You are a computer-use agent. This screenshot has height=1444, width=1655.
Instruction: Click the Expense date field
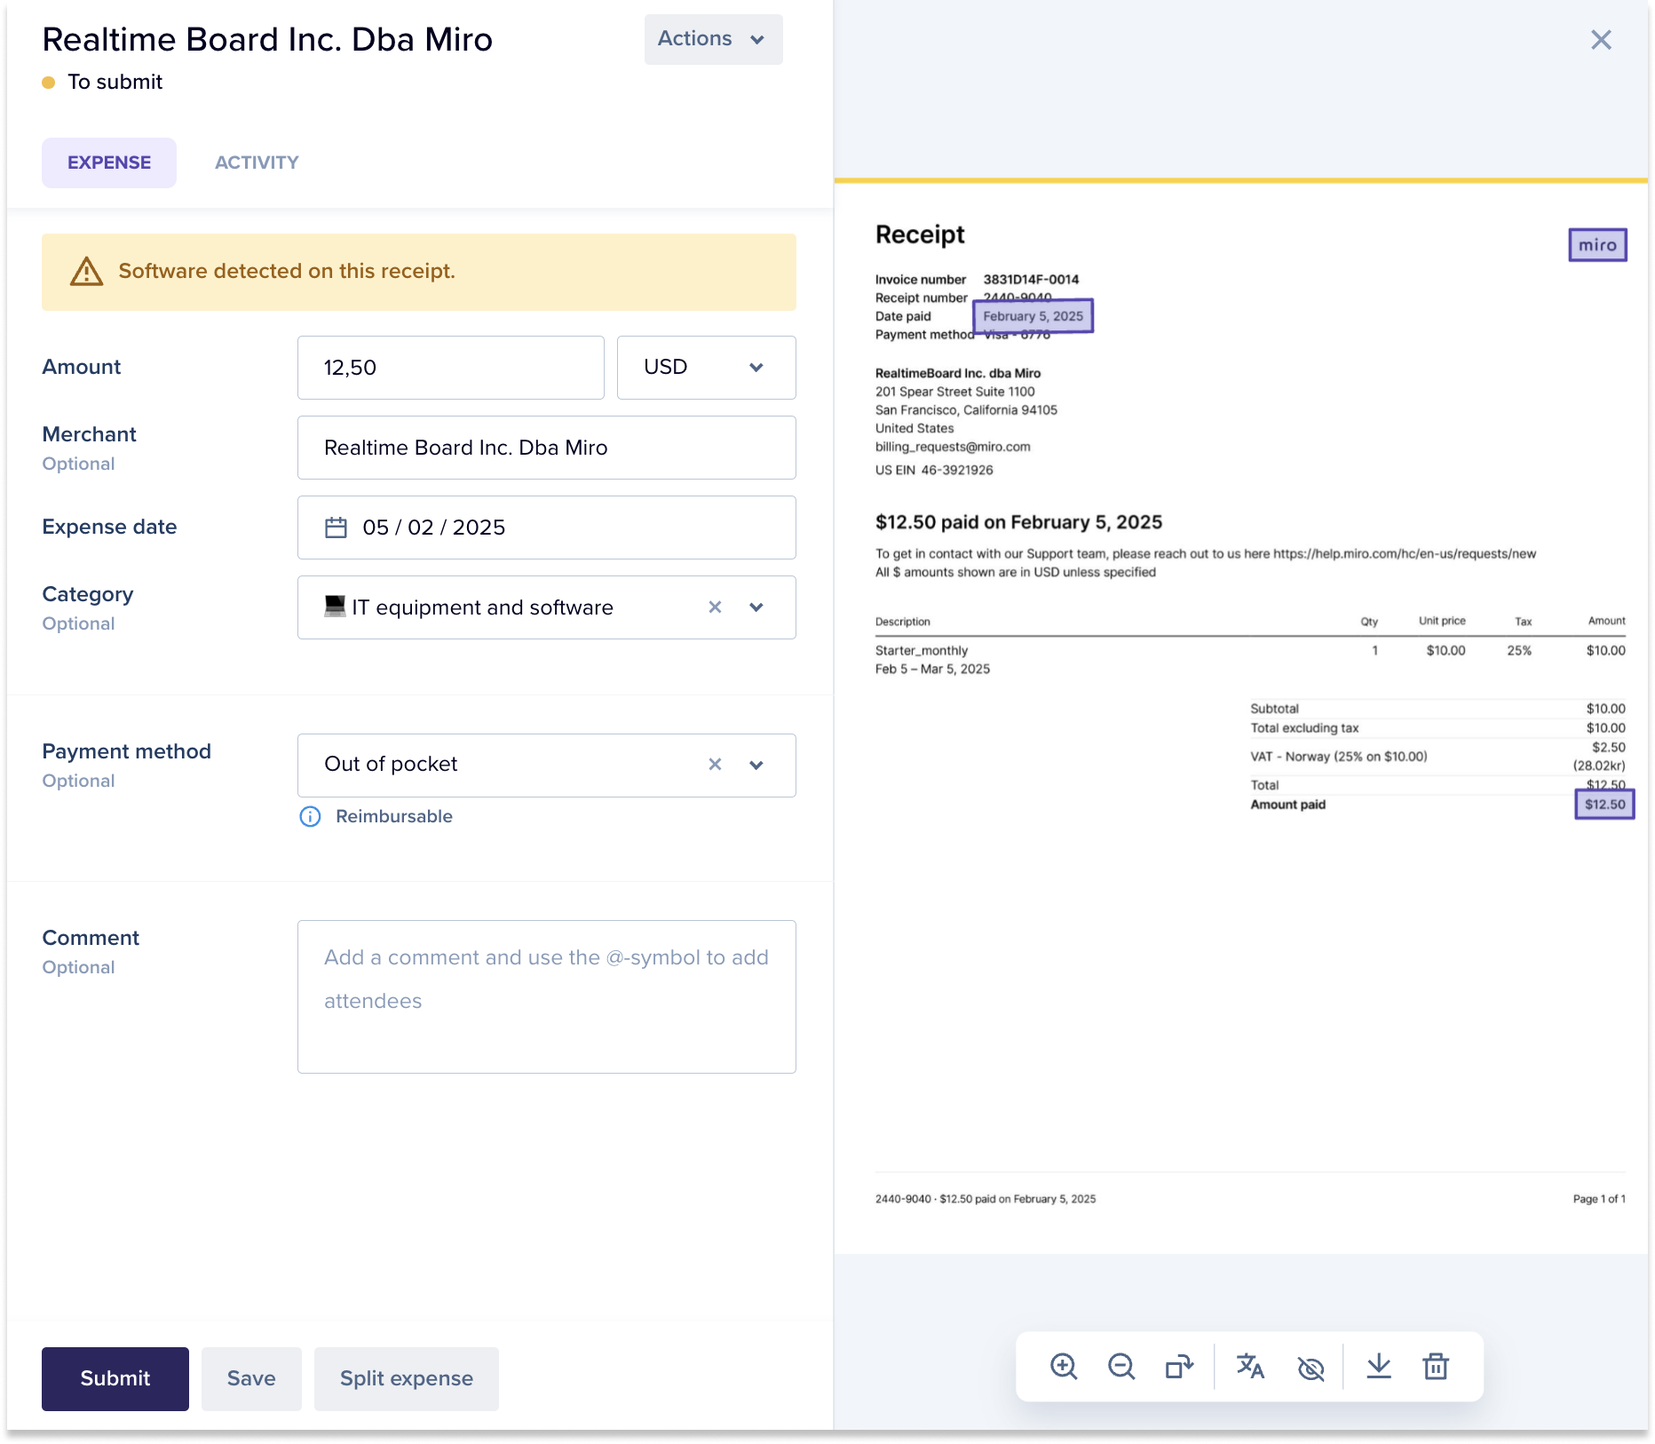click(547, 528)
